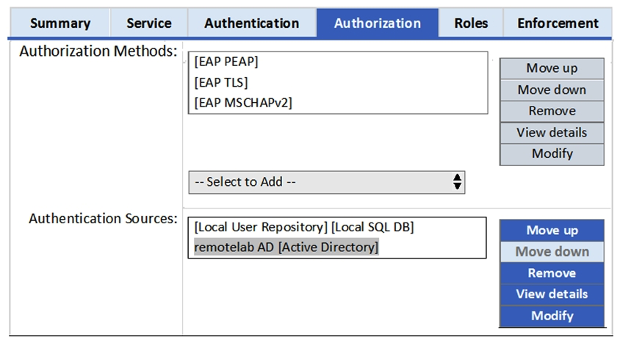
Task: Select the Authorization tab
Action: (x=378, y=23)
